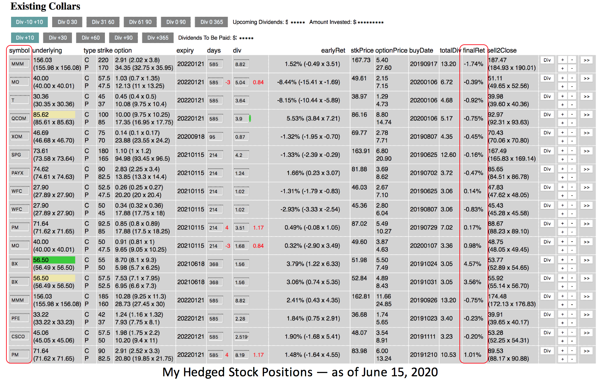Click the MMM button in the 220 strike row
The height and width of the screenshot is (381, 602).
(x=20, y=64)
